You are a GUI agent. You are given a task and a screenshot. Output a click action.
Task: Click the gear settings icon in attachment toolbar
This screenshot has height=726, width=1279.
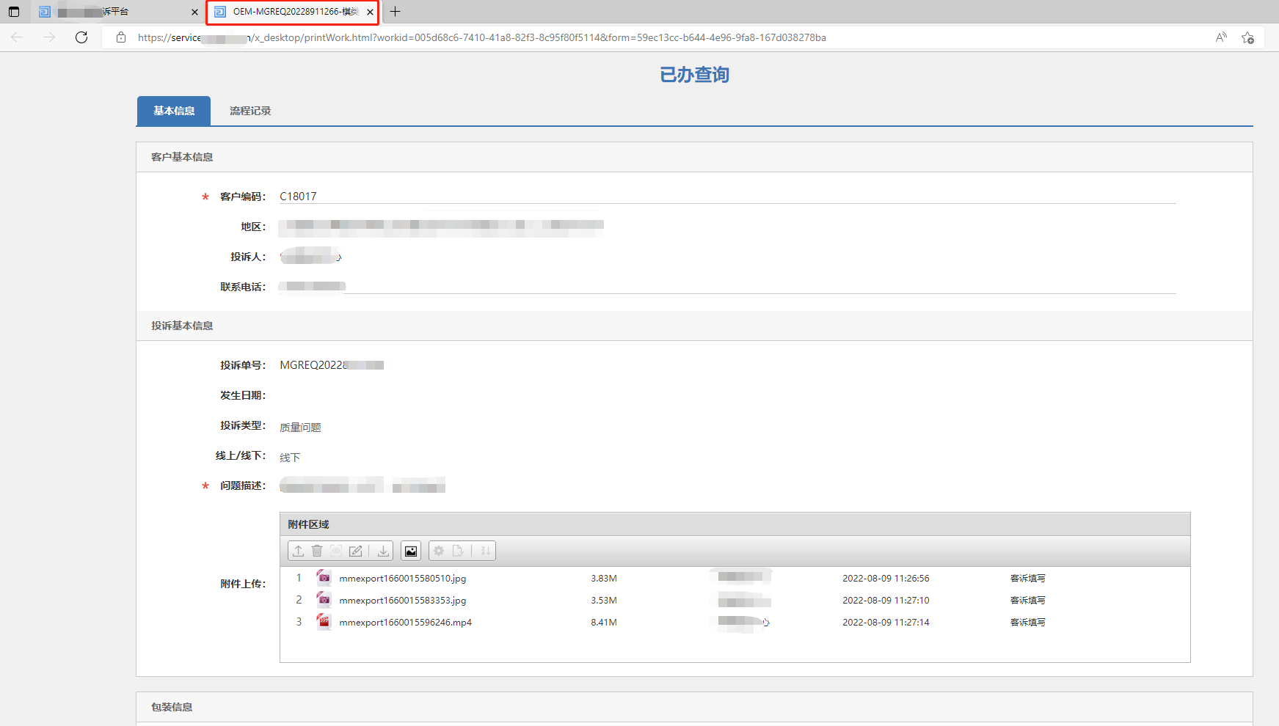click(x=439, y=551)
